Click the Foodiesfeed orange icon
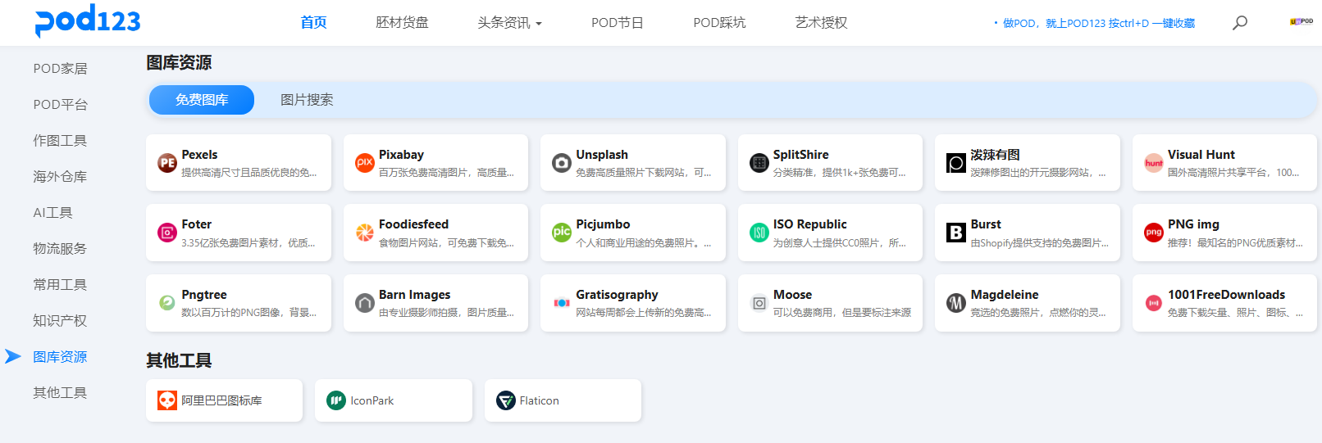Image resolution: width=1322 pixels, height=443 pixels. (x=365, y=233)
